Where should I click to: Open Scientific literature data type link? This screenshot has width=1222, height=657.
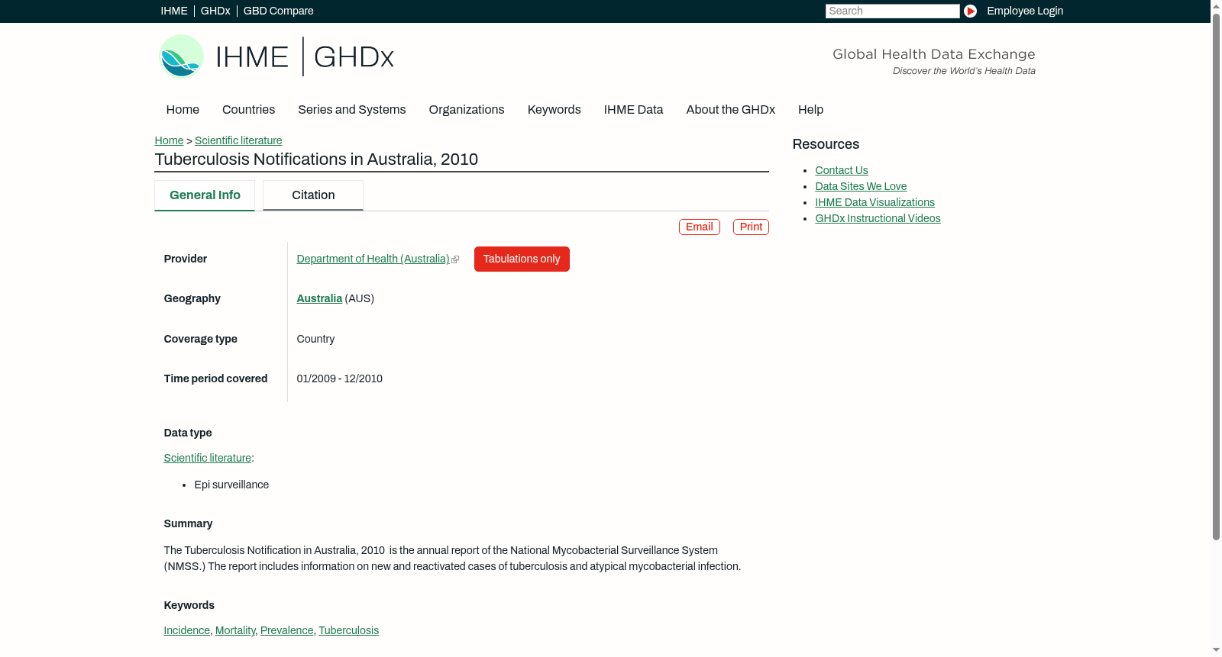click(x=207, y=458)
